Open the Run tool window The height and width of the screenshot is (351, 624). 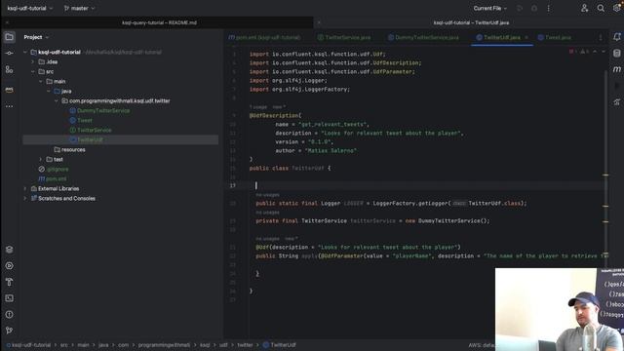[9, 266]
